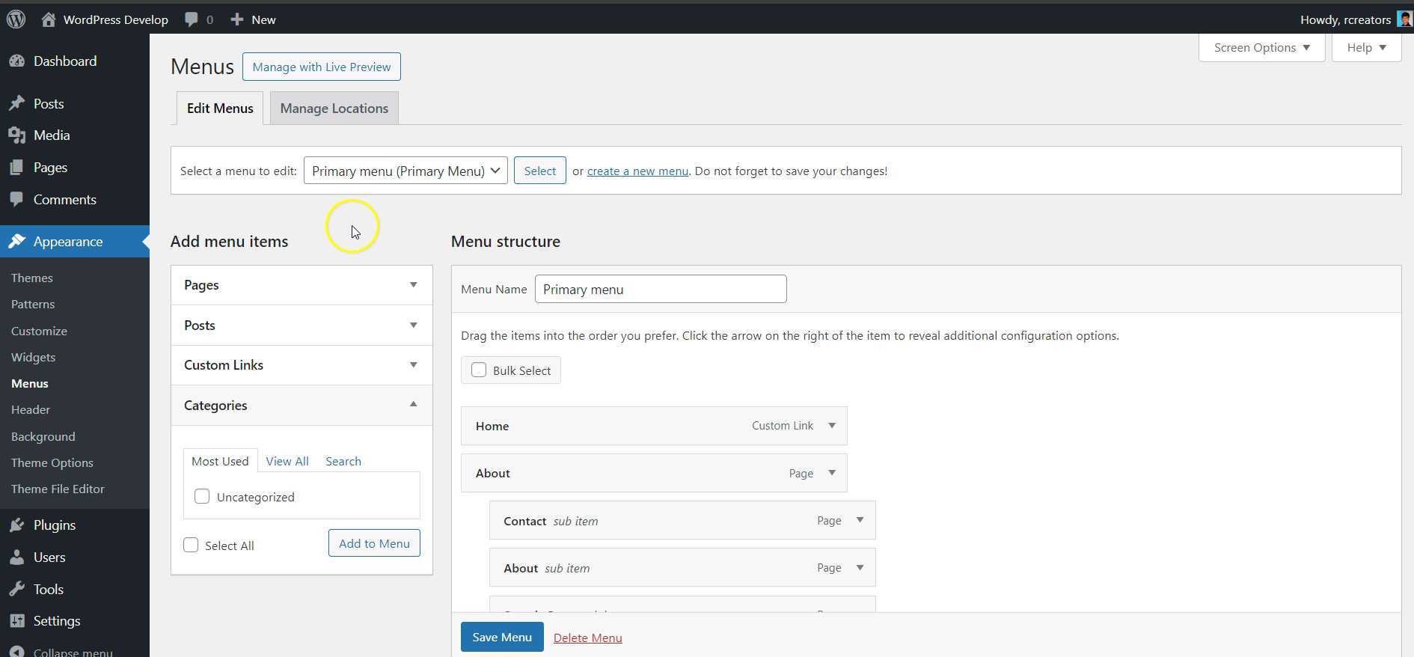1414x657 pixels.
Task: Check the Uncategorized category checkbox
Action: 202,496
